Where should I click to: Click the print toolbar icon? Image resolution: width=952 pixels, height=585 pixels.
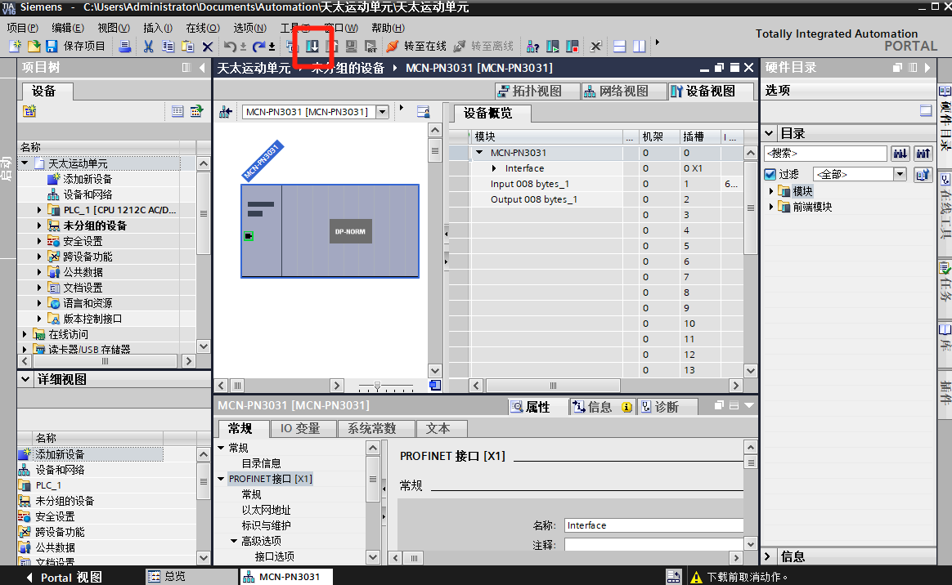(x=125, y=46)
